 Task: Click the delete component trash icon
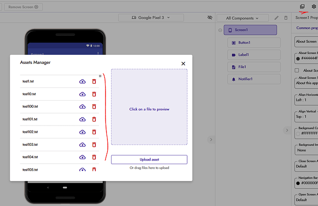(x=286, y=18)
